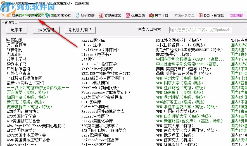Select ASCE美国土木工程学会 entry

pyautogui.click(x=26, y=135)
